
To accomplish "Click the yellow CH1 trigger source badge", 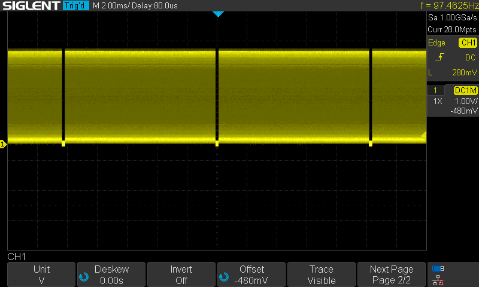I will tap(468, 42).
